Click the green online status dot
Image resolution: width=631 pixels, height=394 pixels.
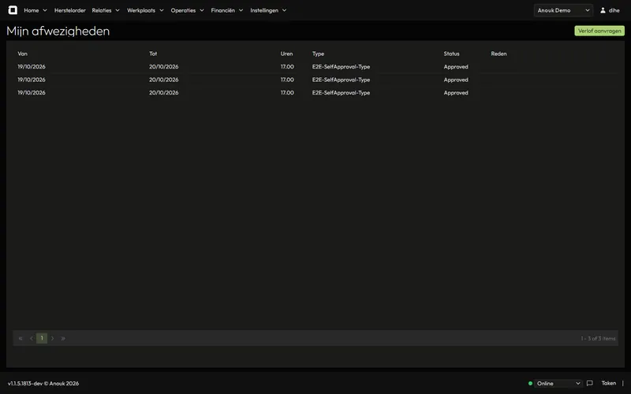[530, 384]
